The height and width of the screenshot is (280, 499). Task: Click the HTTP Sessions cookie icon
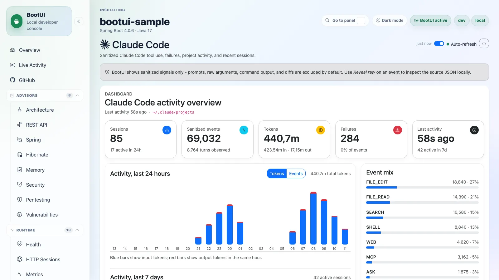click(x=20, y=259)
